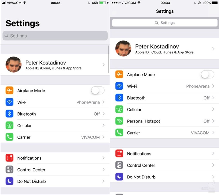Image resolution: width=219 pixels, height=195 pixels.
Task: Tap profile photo in right screen
Action: click(123, 48)
